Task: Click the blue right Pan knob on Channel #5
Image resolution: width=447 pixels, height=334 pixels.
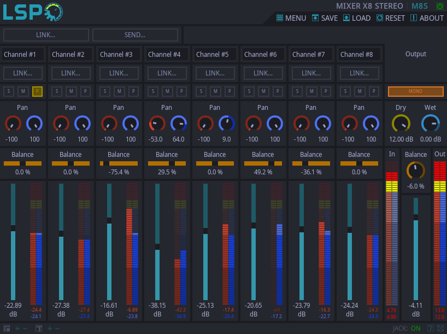Action: pyautogui.click(x=227, y=124)
